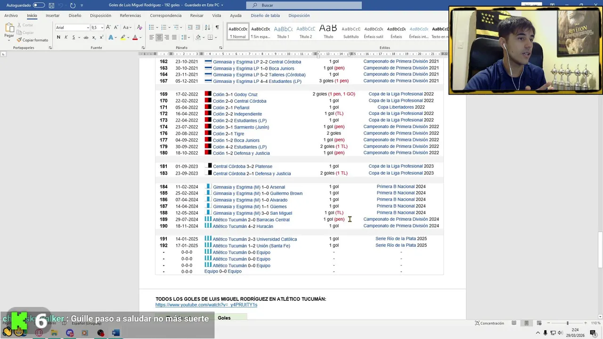Toggle strikethrough ab formatting
603x339 pixels.
[86, 37]
